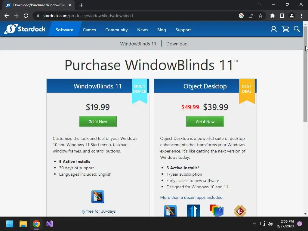Go back with the browser back arrow
This screenshot has height=231, width=308.
pos(7,16)
